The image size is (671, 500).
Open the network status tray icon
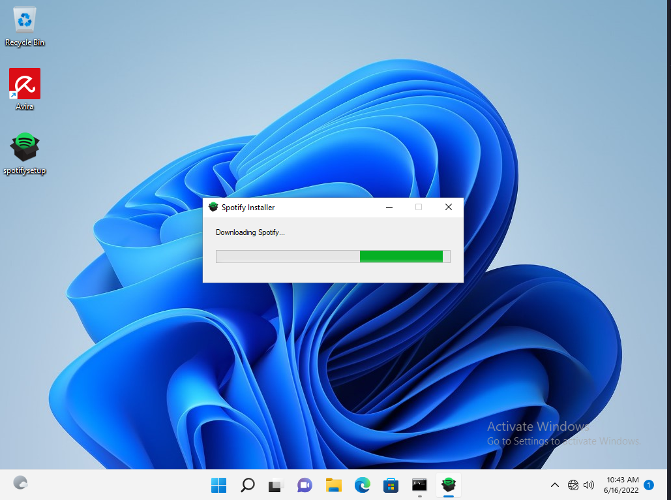click(x=573, y=485)
